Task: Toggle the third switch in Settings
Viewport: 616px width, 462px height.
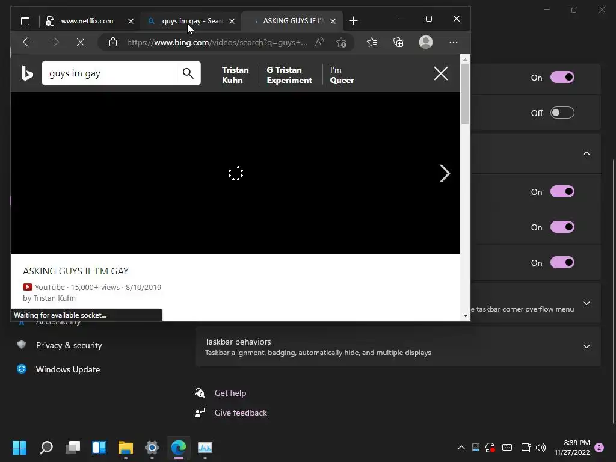Action: (x=562, y=191)
